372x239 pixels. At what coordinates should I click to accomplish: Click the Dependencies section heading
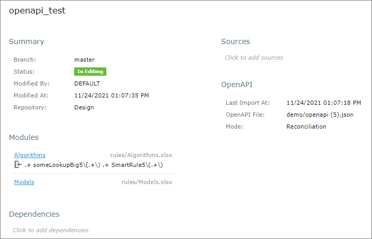click(34, 214)
